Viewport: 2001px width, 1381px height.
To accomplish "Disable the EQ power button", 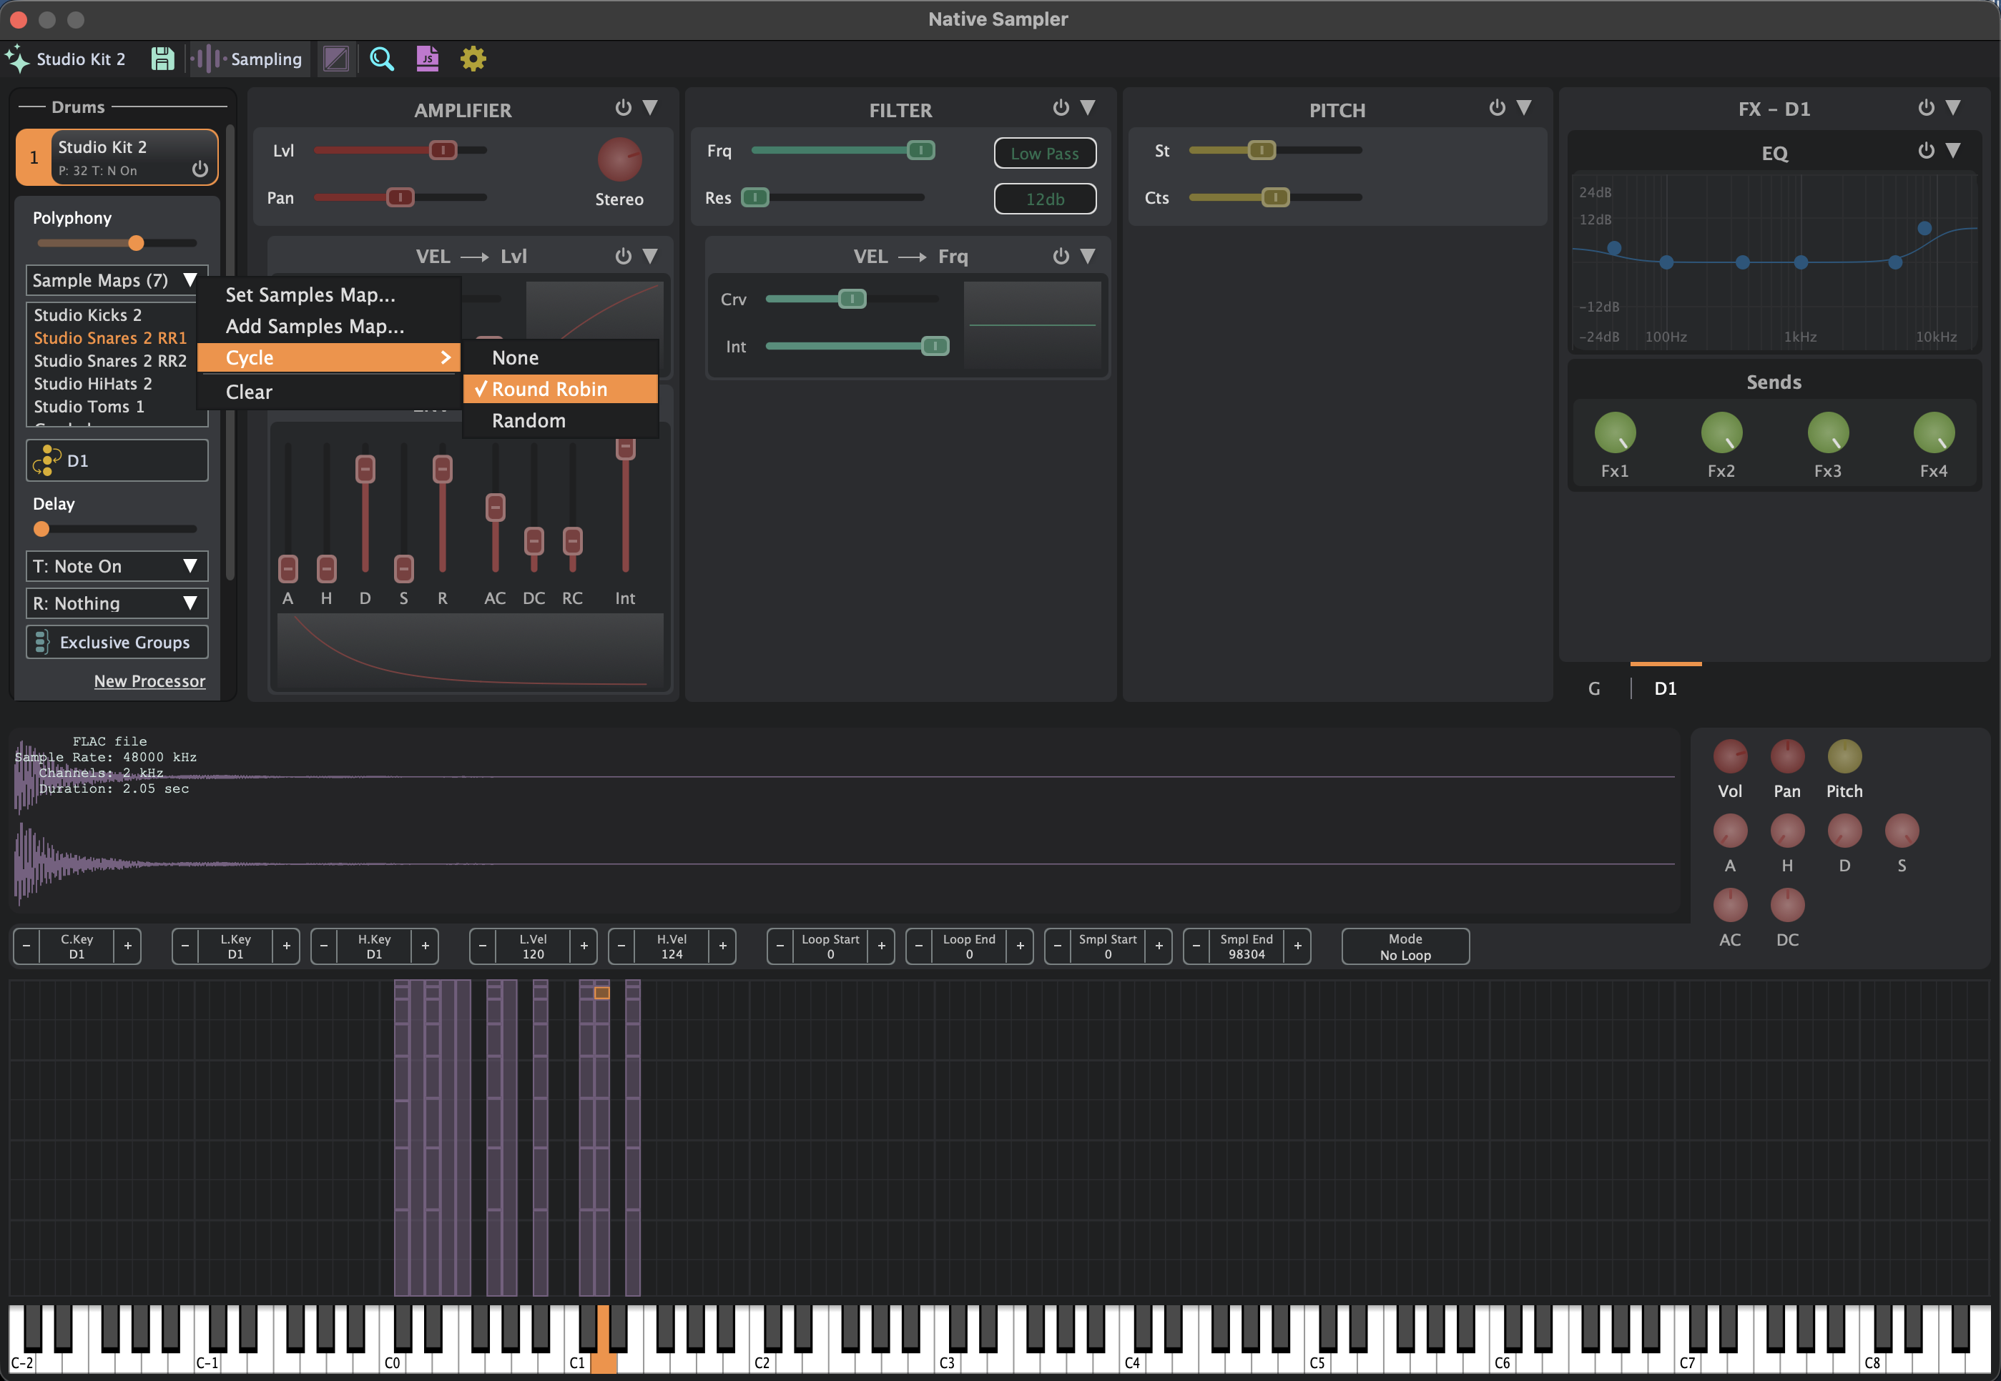I will [1926, 151].
